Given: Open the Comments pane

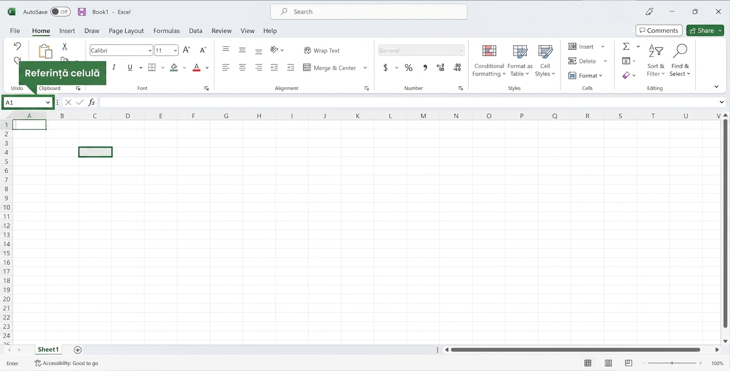Looking at the screenshot, I should point(659,30).
